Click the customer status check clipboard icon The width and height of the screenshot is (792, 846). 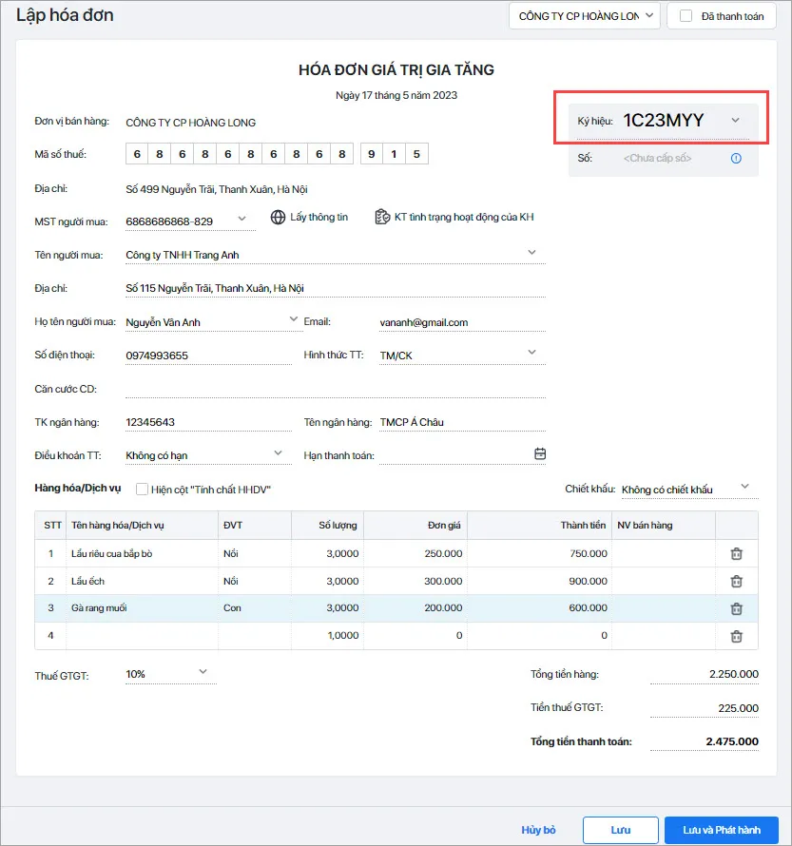[x=382, y=217]
